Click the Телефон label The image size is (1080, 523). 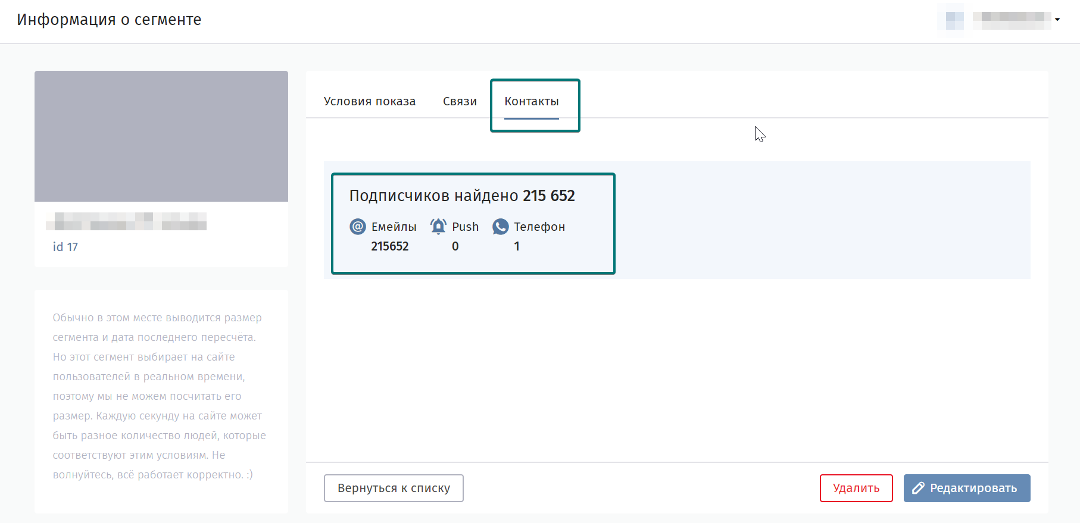pos(539,227)
